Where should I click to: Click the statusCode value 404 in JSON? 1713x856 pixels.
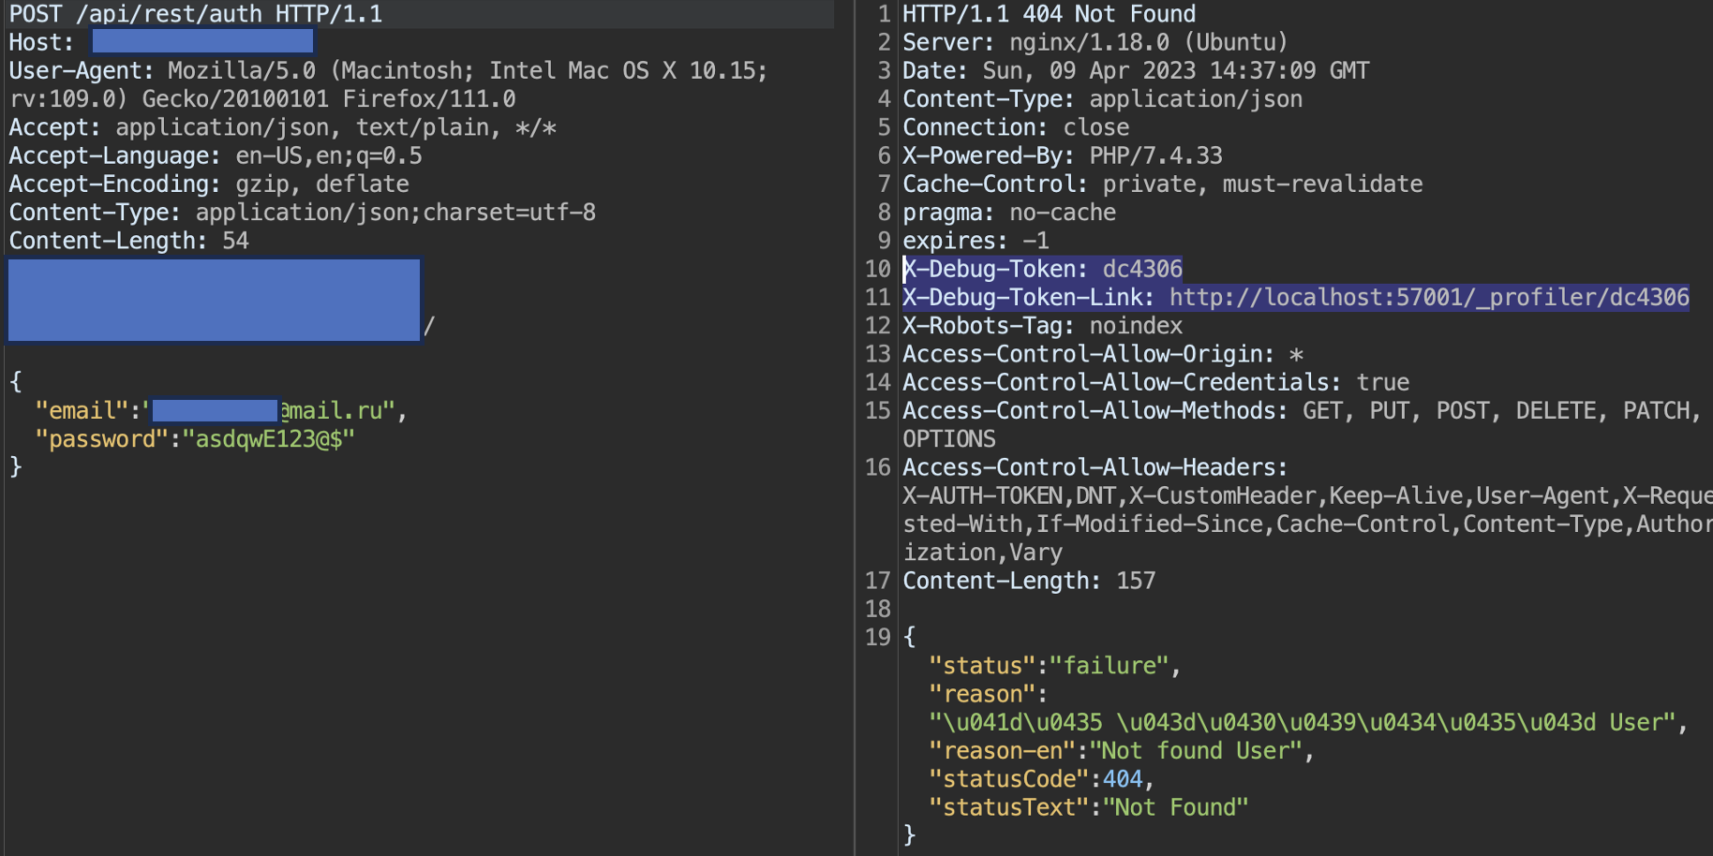point(1122,779)
